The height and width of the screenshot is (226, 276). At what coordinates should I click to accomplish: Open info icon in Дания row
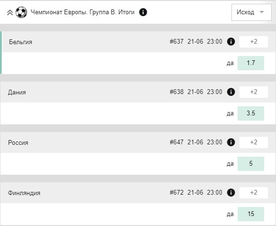[231, 92]
